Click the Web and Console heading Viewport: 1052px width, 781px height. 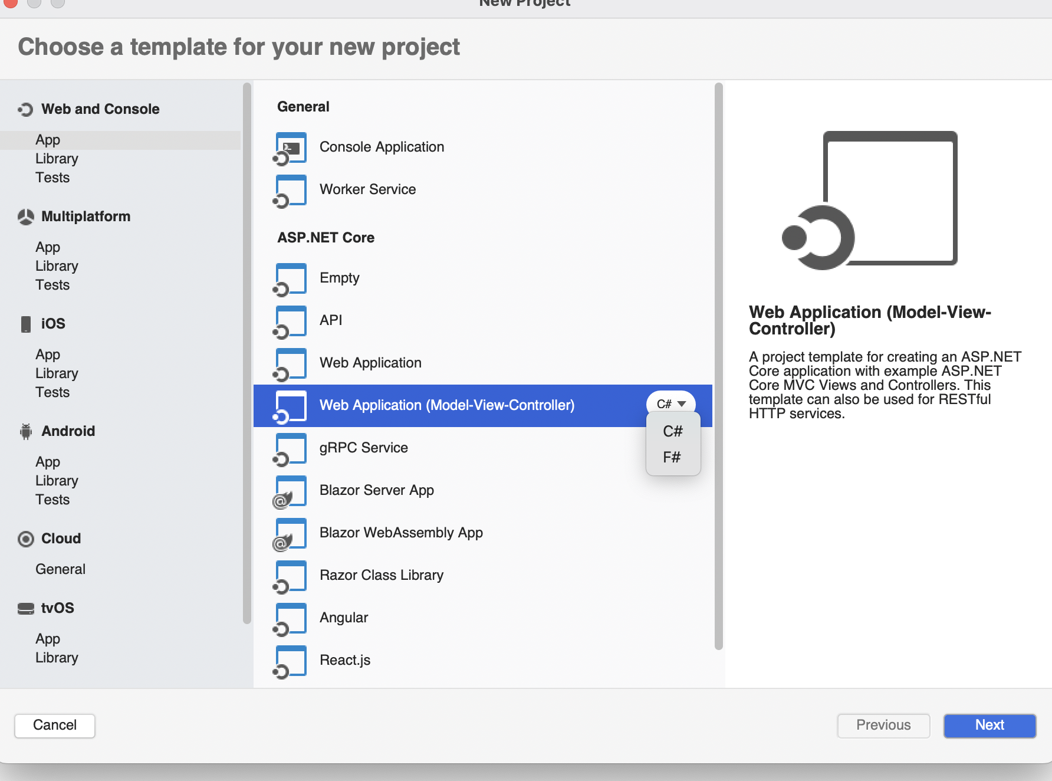tap(100, 109)
